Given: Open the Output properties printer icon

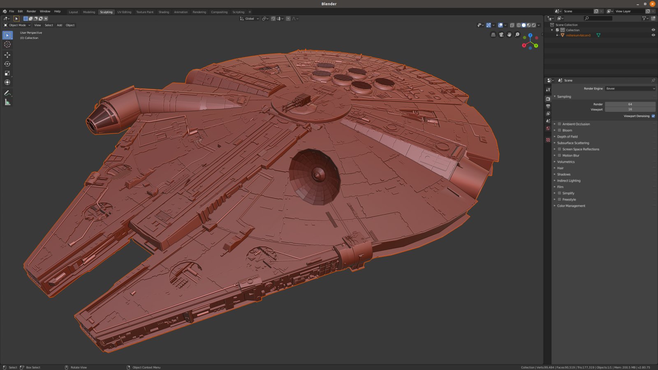Looking at the screenshot, I should point(548,106).
